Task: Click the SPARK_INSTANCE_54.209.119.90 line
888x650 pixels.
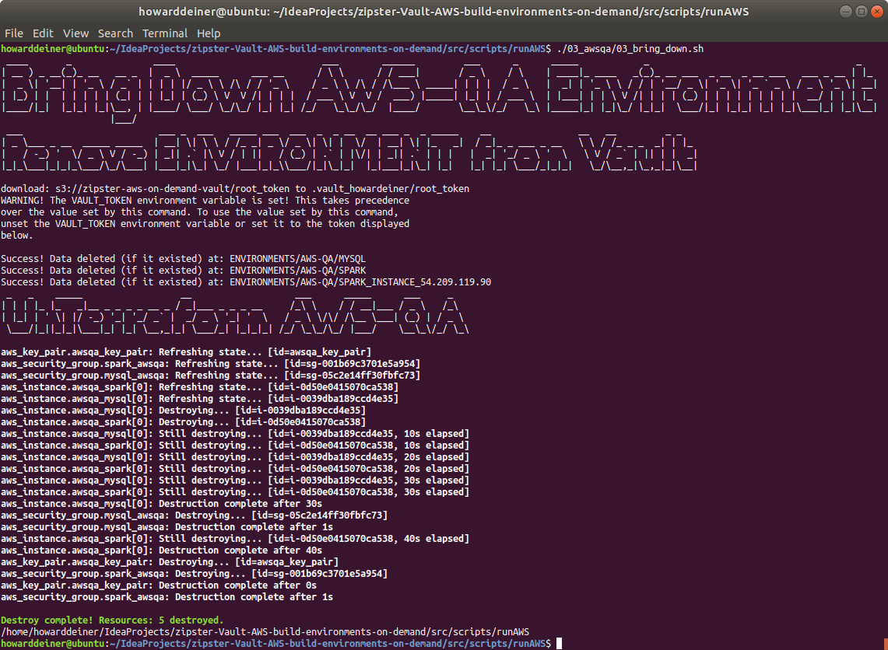Action: tap(246, 281)
